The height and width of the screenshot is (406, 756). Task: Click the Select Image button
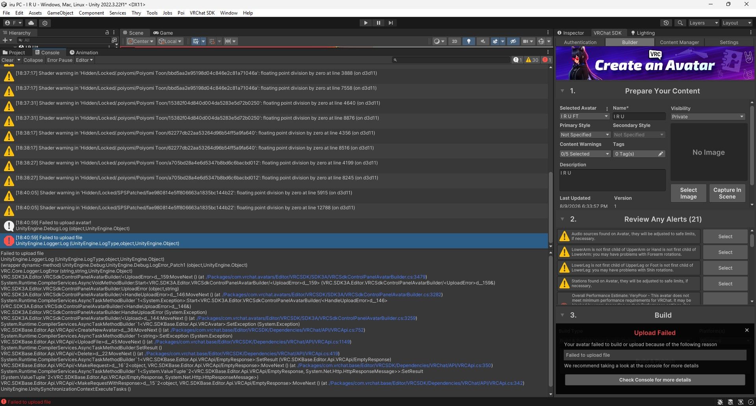(x=688, y=193)
